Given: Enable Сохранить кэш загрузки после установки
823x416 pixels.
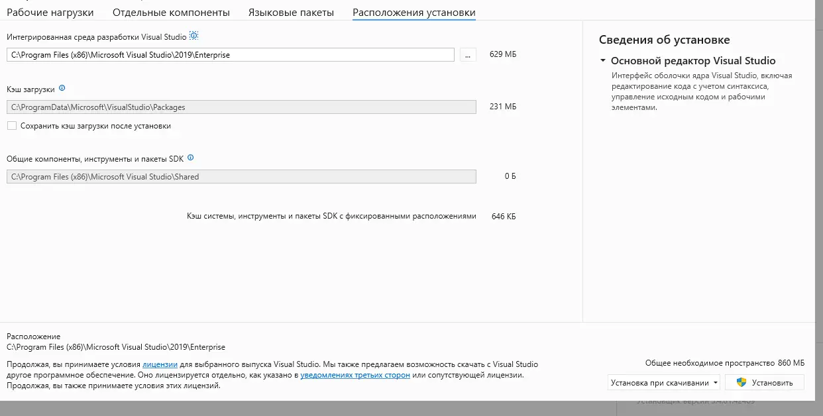Looking at the screenshot, I should [x=11, y=126].
